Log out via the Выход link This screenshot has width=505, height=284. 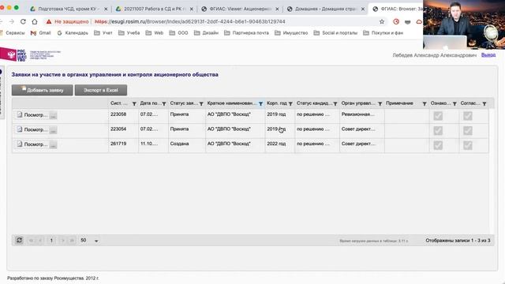pos(488,55)
